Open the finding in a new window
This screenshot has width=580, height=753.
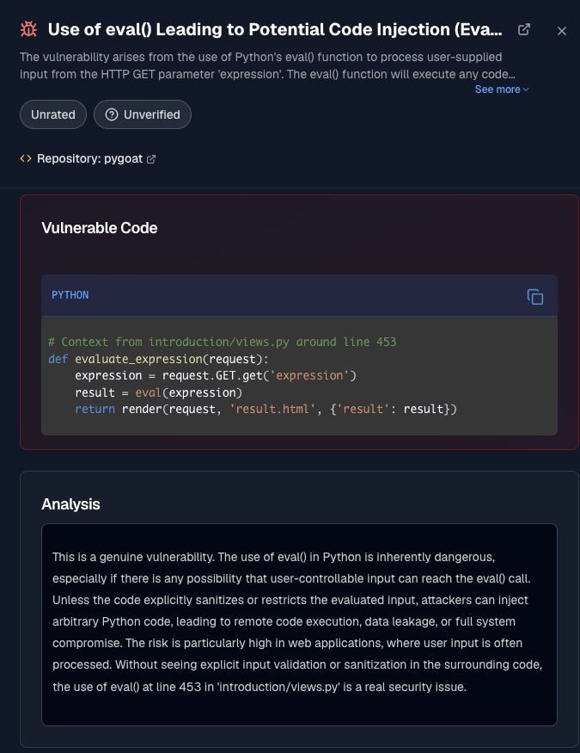[x=524, y=29]
